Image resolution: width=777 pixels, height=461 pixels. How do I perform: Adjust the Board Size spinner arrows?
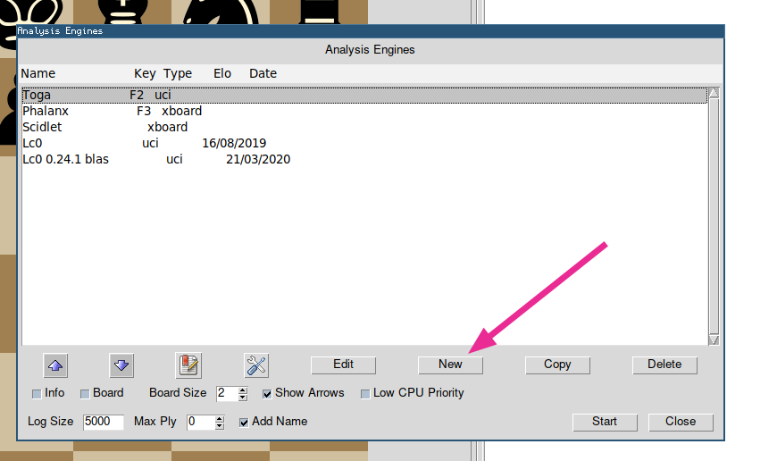click(243, 393)
